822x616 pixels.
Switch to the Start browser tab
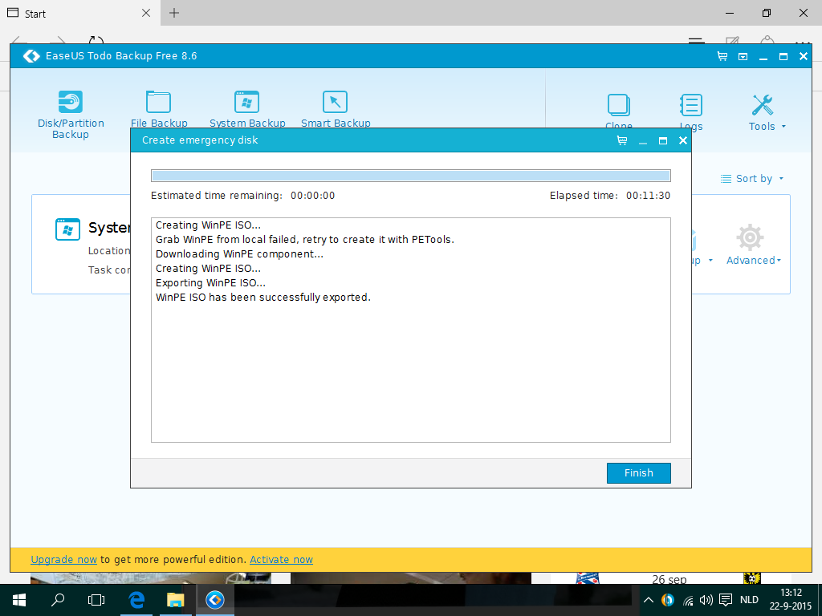[x=79, y=13]
